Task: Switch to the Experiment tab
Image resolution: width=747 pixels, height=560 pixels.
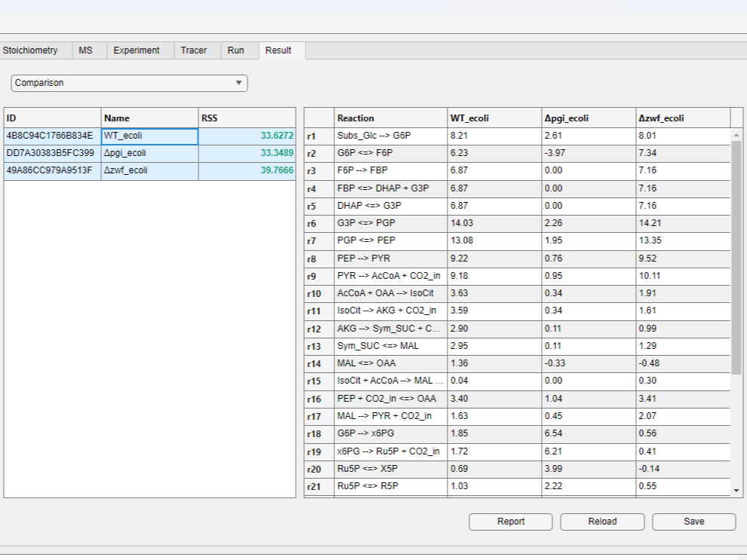Action: 137,50
